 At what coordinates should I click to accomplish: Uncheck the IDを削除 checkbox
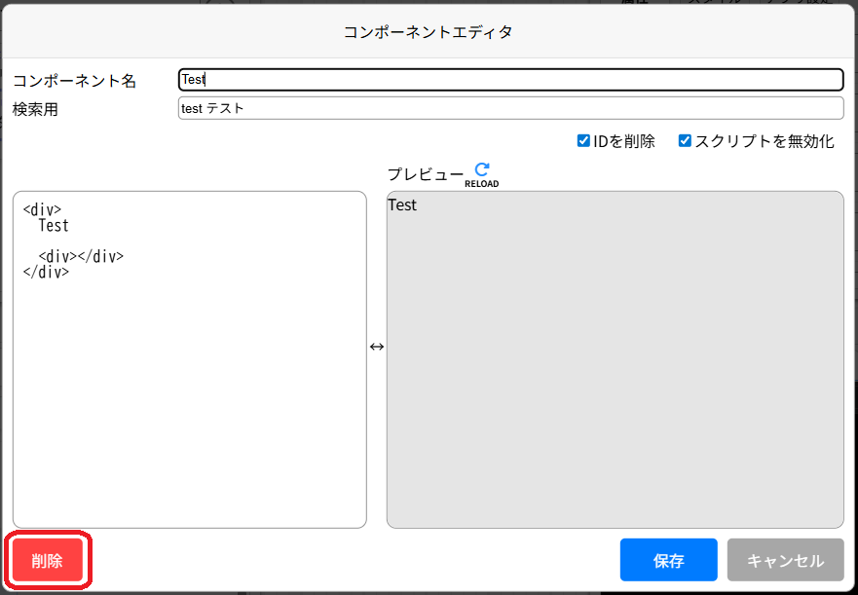click(585, 140)
